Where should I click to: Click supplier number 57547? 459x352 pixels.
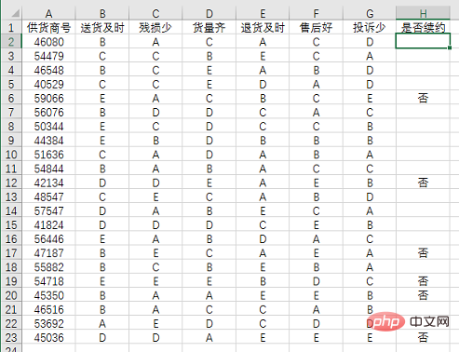pos(48,211)
